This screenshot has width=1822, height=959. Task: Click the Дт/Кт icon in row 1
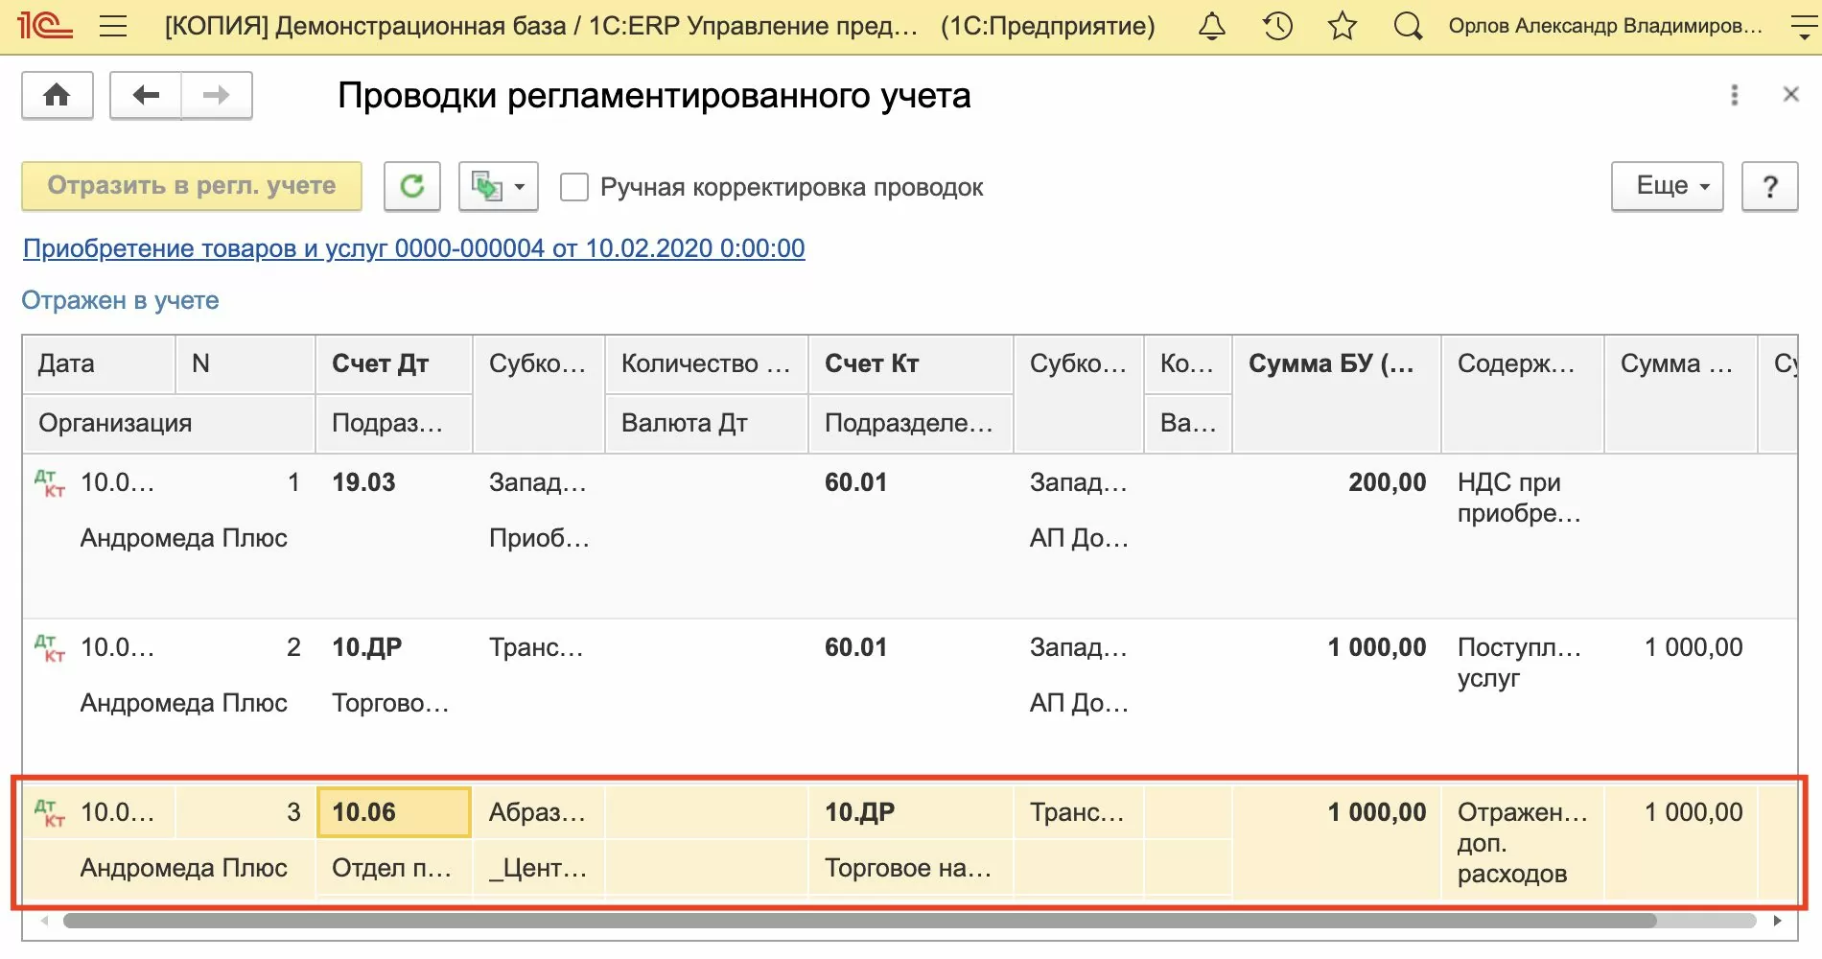50,482
